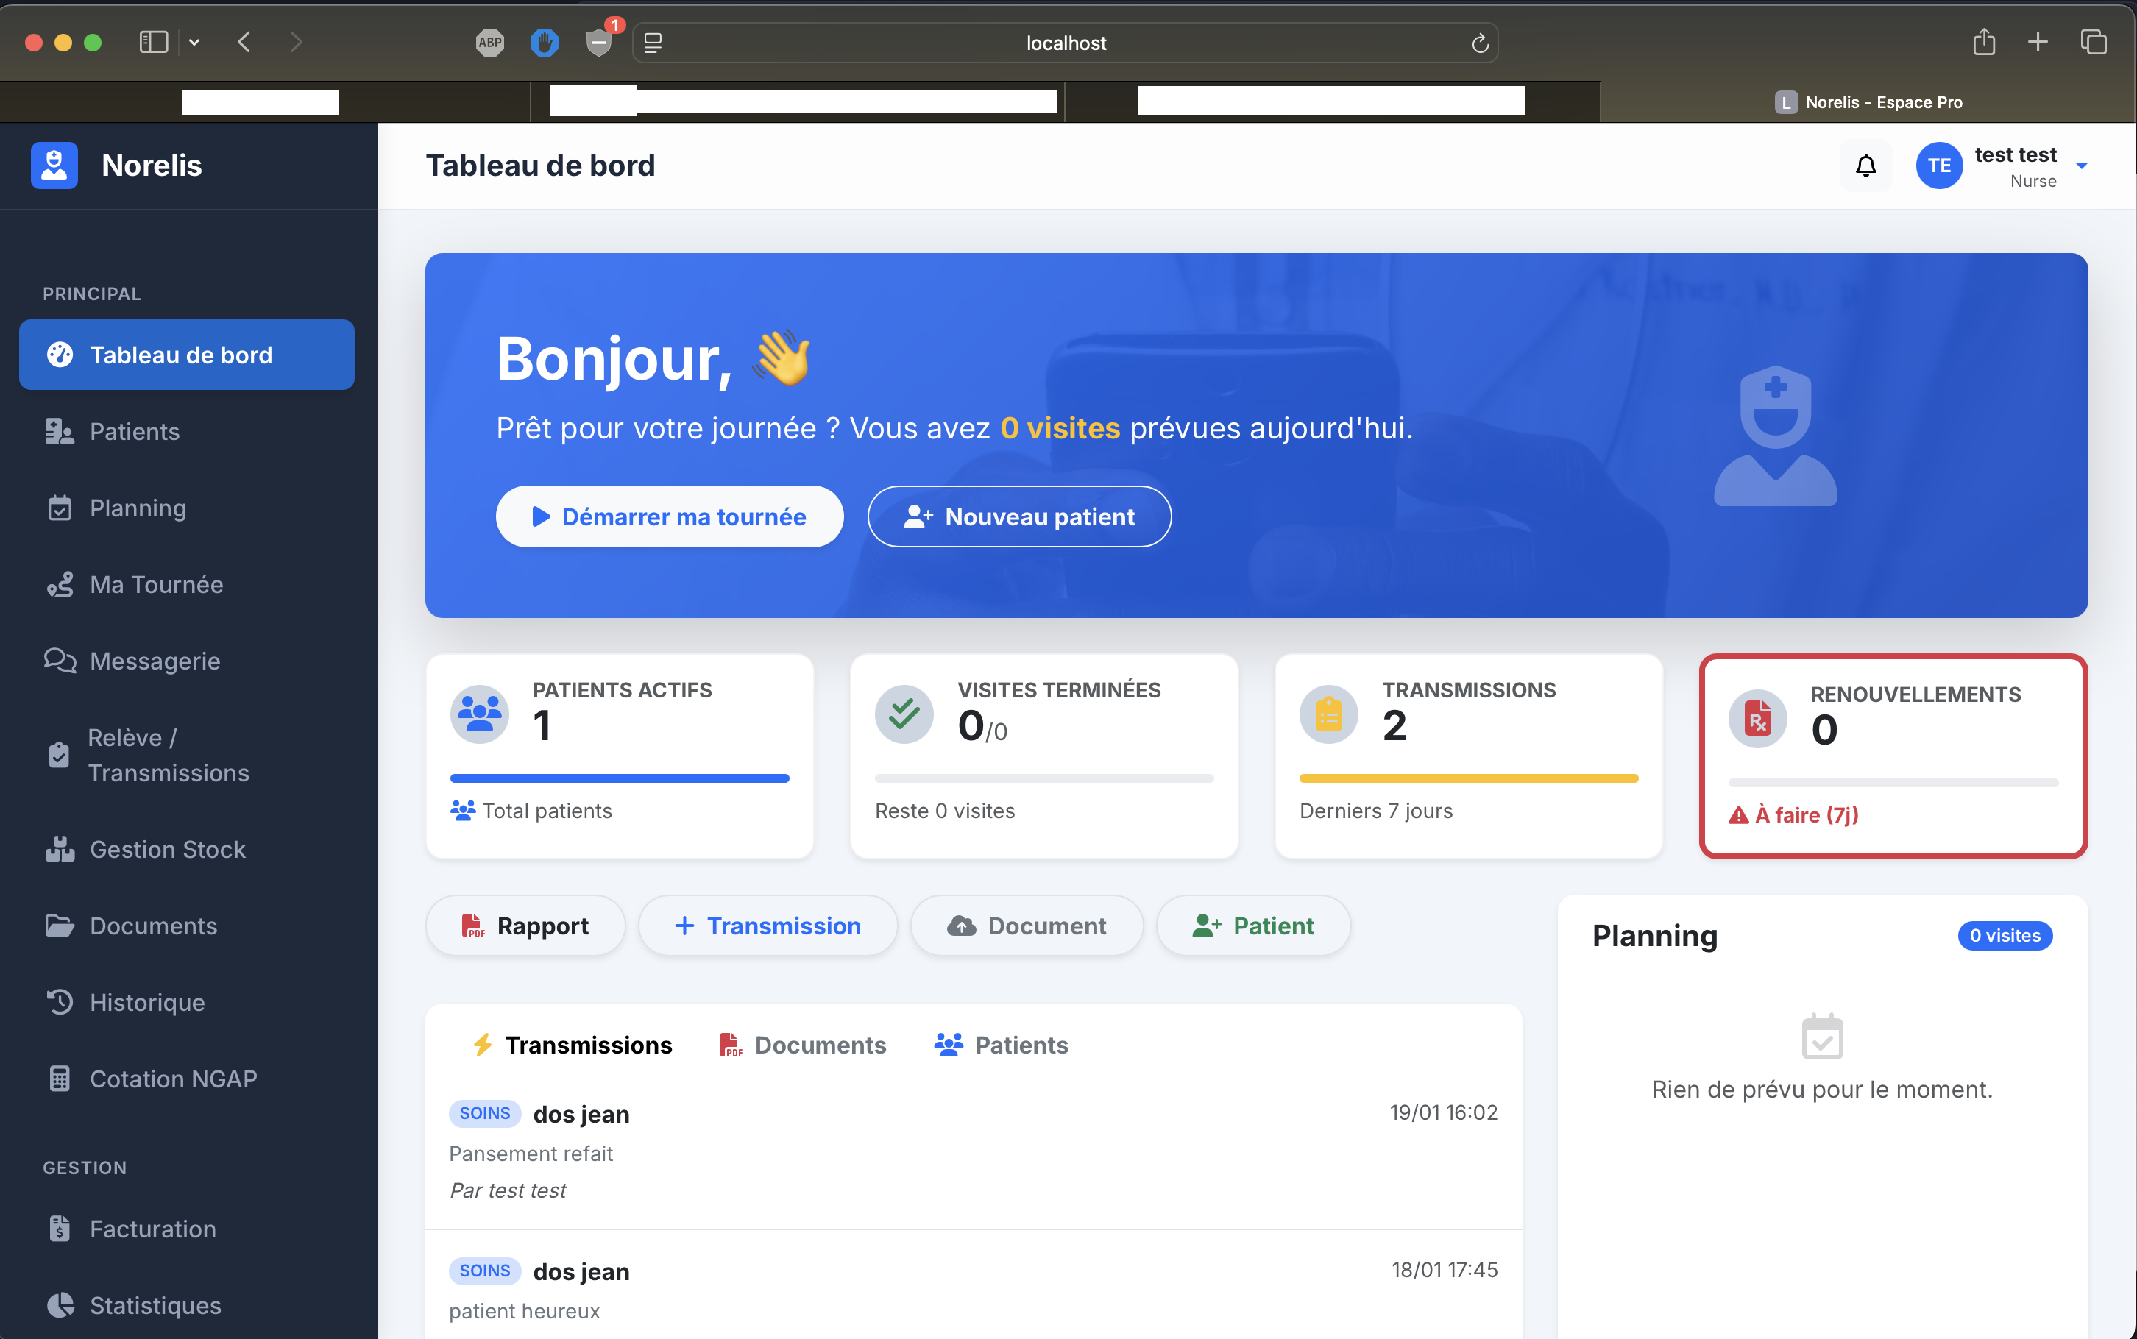The height and width of the screenshot is (1339, 2137).
Task: Switch to the Patients tab
Action: coord(1002,1045)
